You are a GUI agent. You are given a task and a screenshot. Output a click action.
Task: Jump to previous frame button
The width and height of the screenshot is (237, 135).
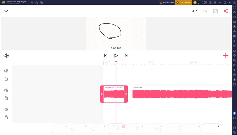[x=106, y=56]
